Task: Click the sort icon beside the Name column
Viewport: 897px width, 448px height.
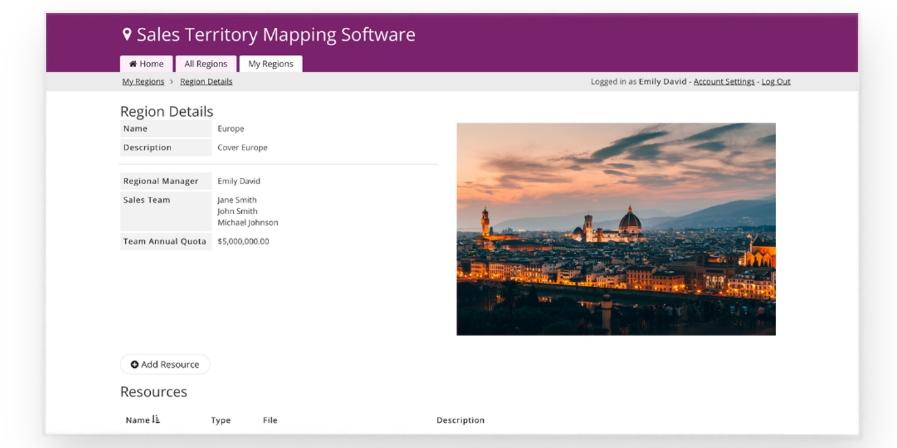Action: [156, 419]
